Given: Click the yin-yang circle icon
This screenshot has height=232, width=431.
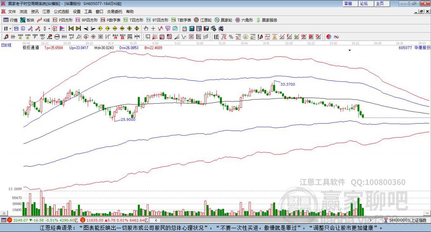Looking at the screenshot, I should click(x=329, y=37).
